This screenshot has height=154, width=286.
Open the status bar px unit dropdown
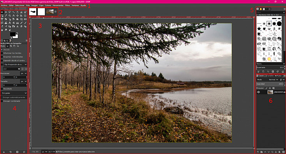[x=44, y=152]
